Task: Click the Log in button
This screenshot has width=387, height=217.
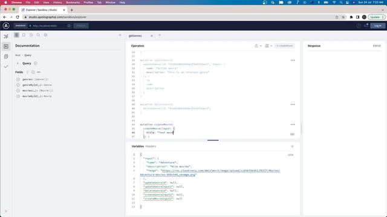Action: (377, 25)
